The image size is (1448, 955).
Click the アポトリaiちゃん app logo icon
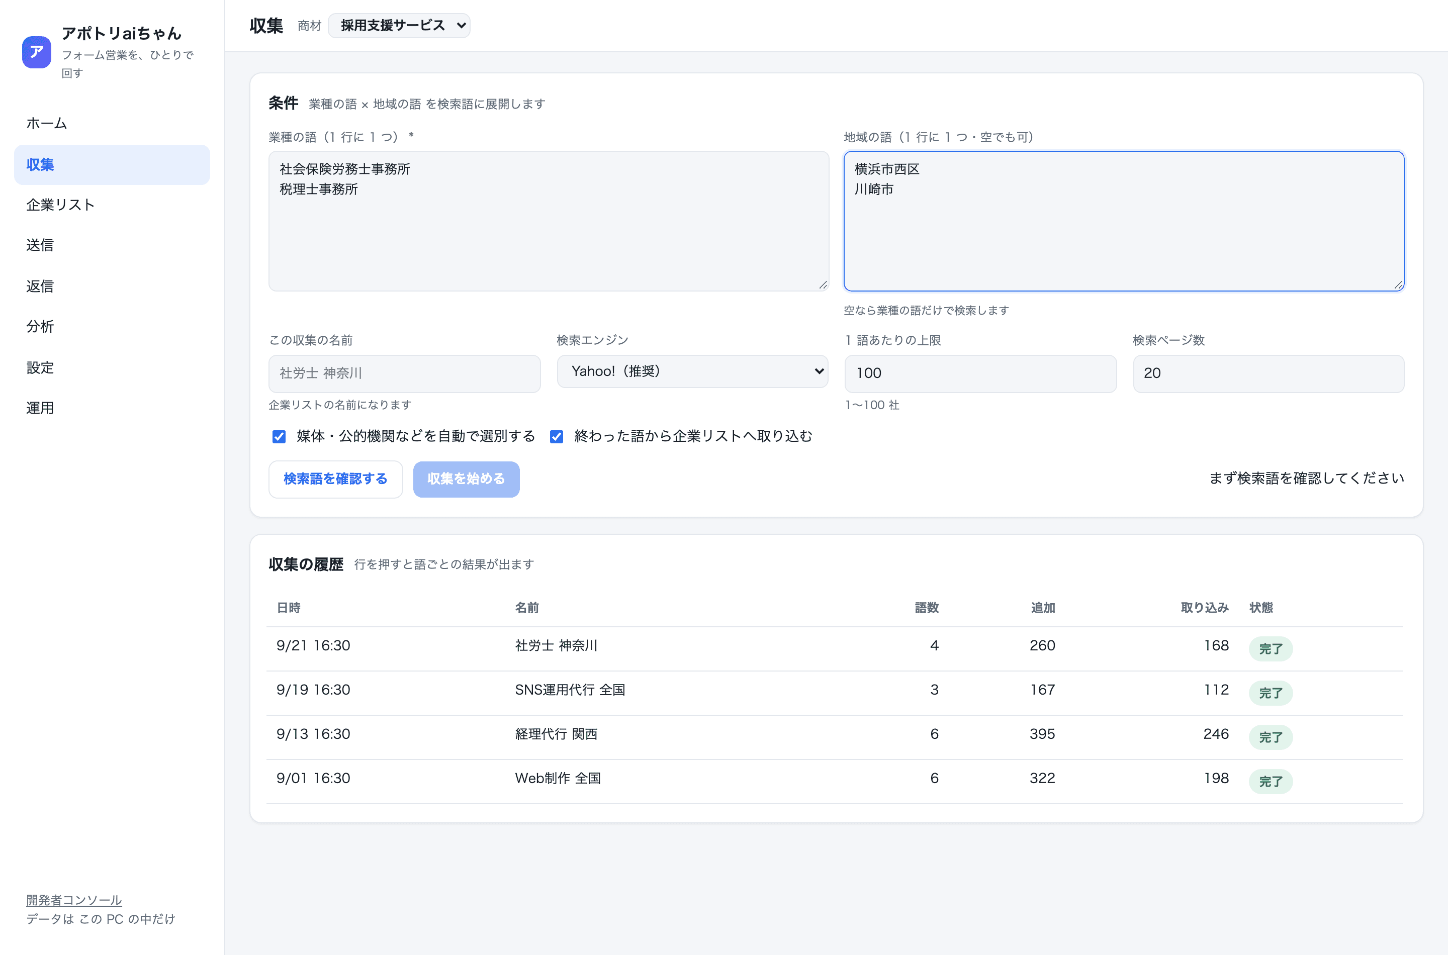[37, 52]
